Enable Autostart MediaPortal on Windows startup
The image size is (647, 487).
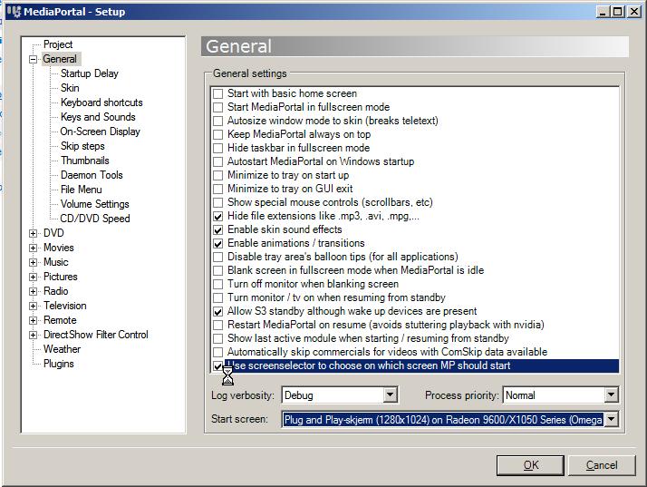click(x=217, y=161)
